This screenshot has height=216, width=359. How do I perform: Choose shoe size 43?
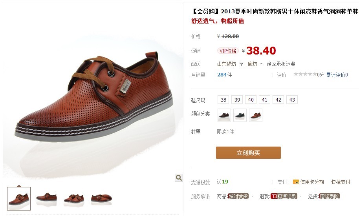pos(292,100)
